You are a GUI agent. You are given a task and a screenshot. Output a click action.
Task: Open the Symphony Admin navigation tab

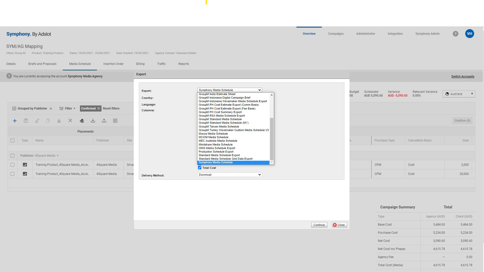click(x=427, y=34)
